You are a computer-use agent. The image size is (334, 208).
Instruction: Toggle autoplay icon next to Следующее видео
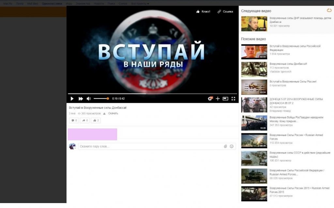pyautogui.click(x=329, y=10)
